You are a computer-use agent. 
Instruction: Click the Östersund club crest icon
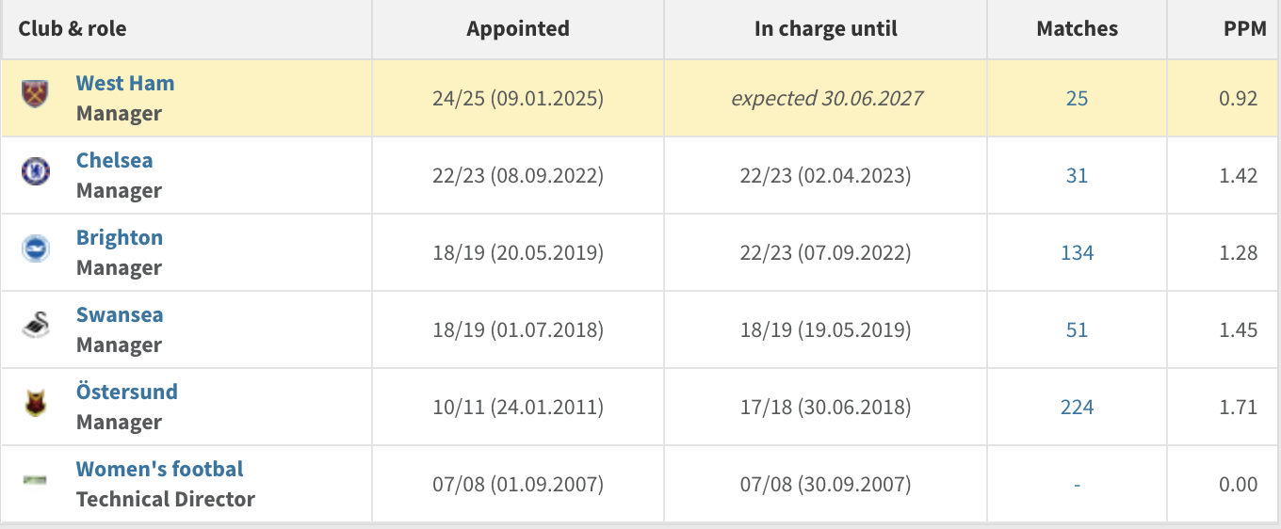[35, 403]
